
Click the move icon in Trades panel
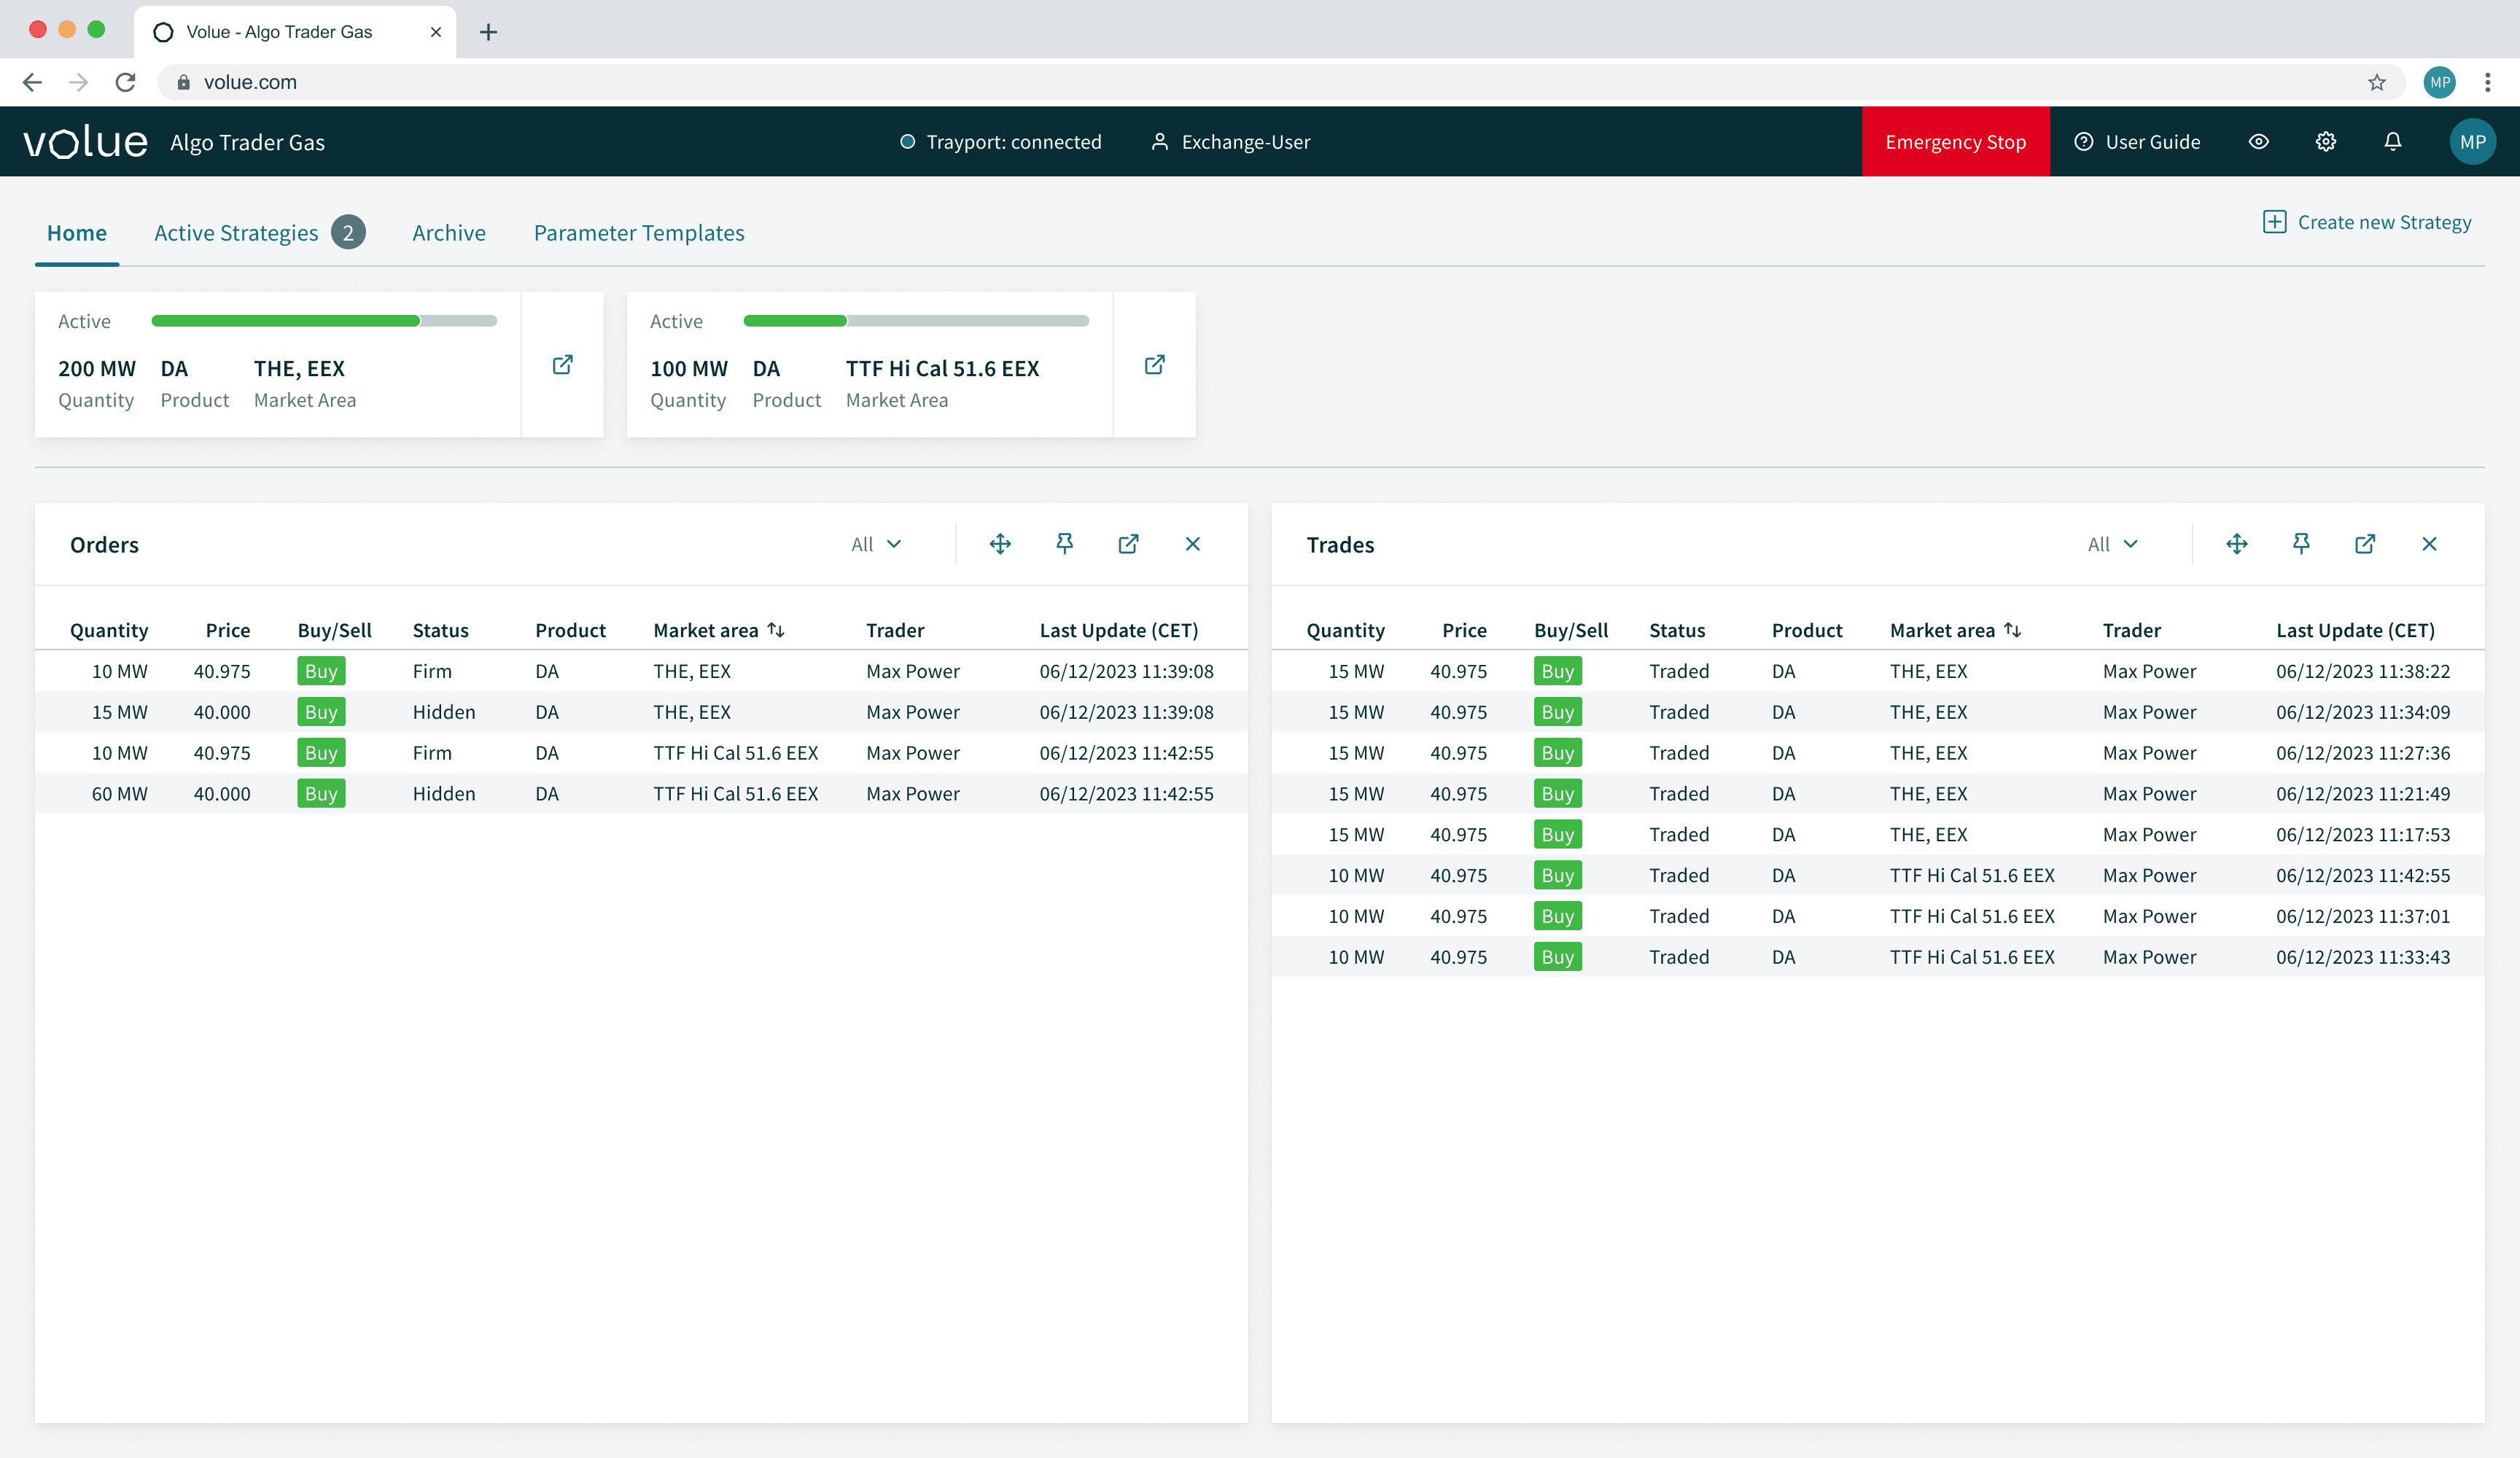coord(2237,544)
